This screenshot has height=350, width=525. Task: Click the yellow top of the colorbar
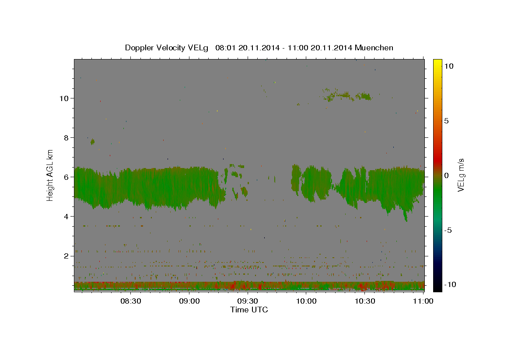click(x=437, y=63)
